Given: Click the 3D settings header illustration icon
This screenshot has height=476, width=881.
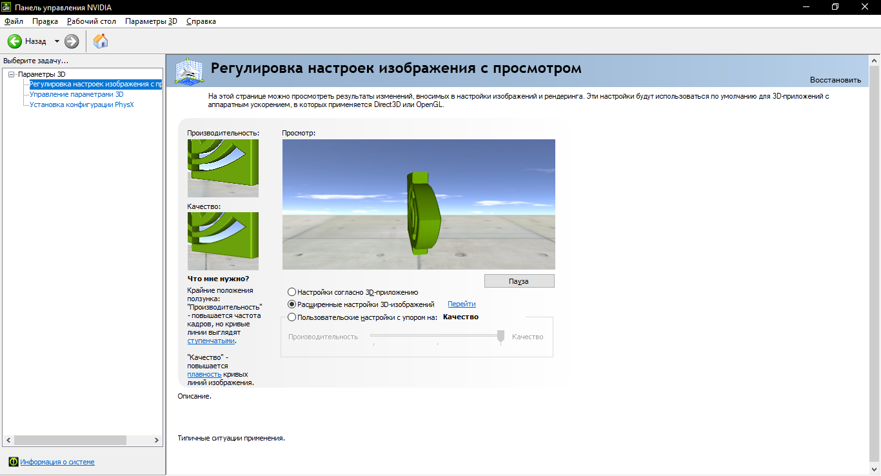Looking at the screenshot, I should 190,71.
